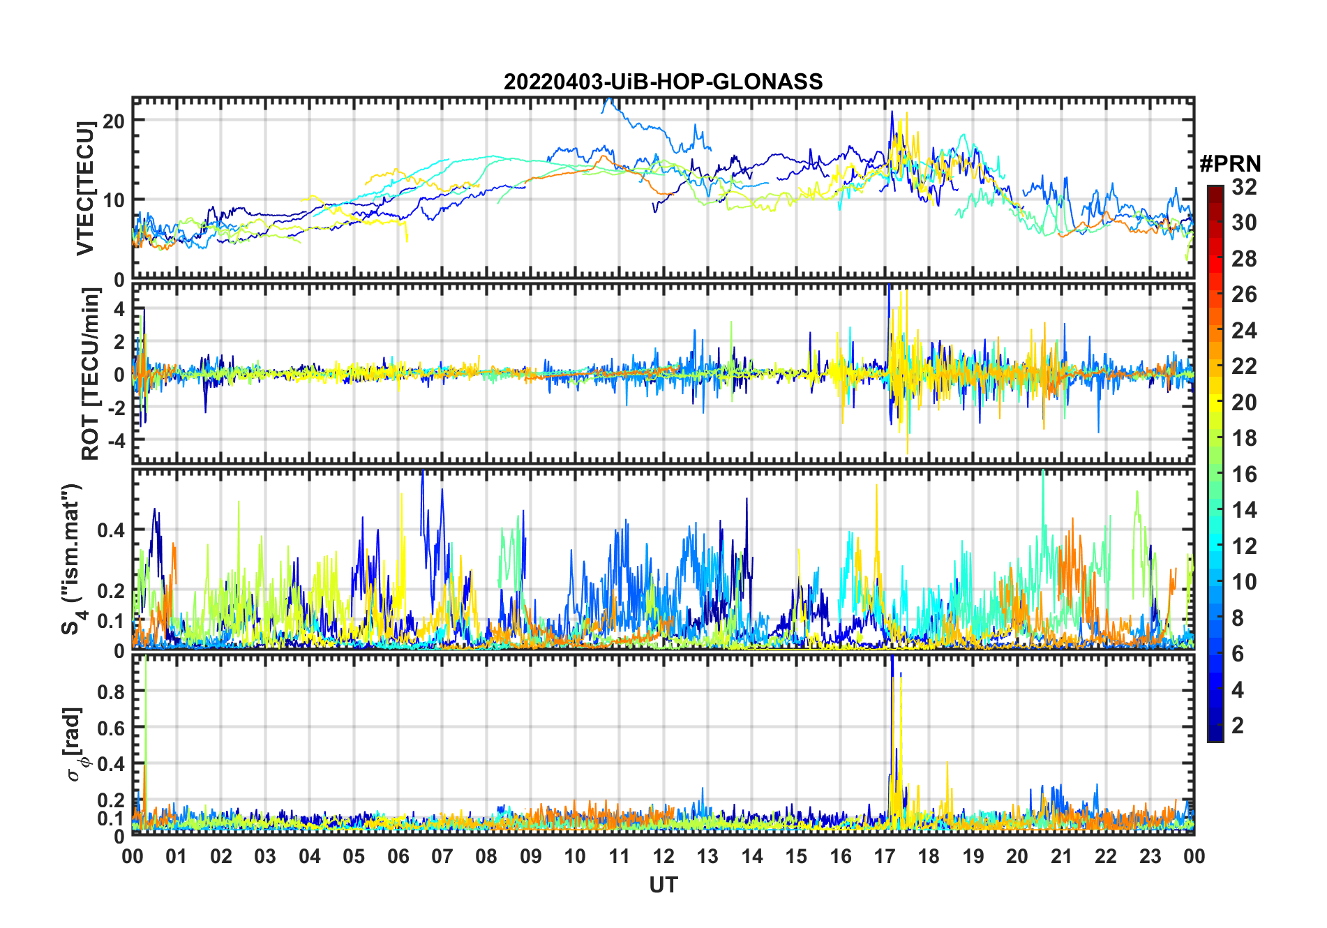Viewport: 1327px width, 928px height.
Task: Click the 20 tick on VTEC y-axis
Action: click(114, 121)
